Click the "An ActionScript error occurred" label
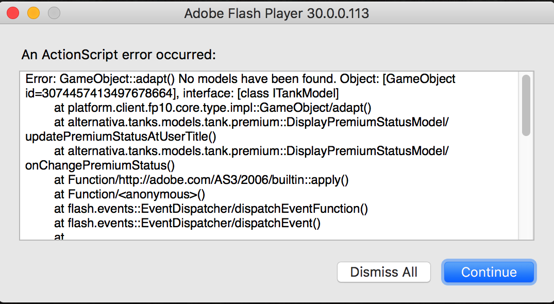The height and width of the screenshot is (304, 554). tap(119, 55)
